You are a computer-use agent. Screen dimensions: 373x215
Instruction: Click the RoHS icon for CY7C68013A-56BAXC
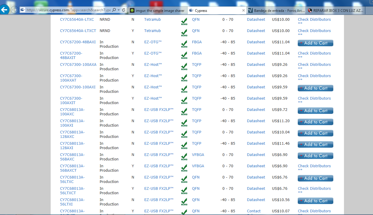click(x=184, y=157)
